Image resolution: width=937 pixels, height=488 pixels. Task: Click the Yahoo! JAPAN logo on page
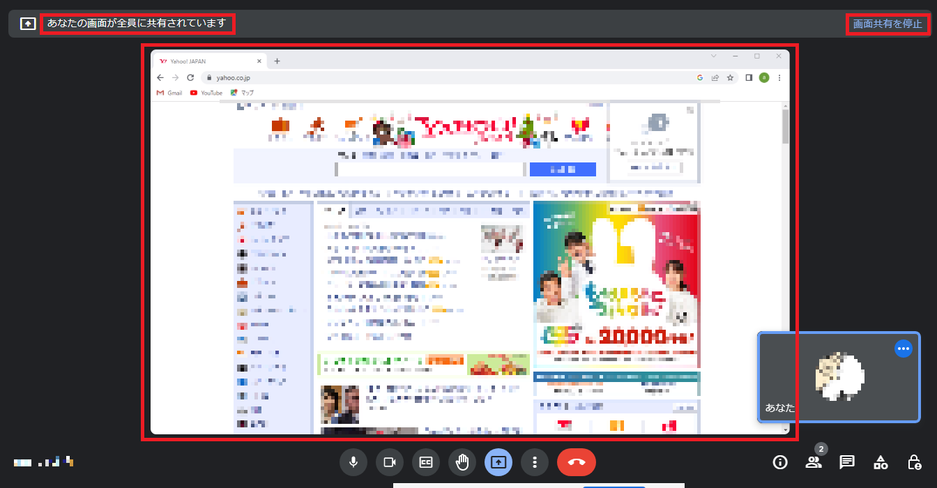point(467,130)
